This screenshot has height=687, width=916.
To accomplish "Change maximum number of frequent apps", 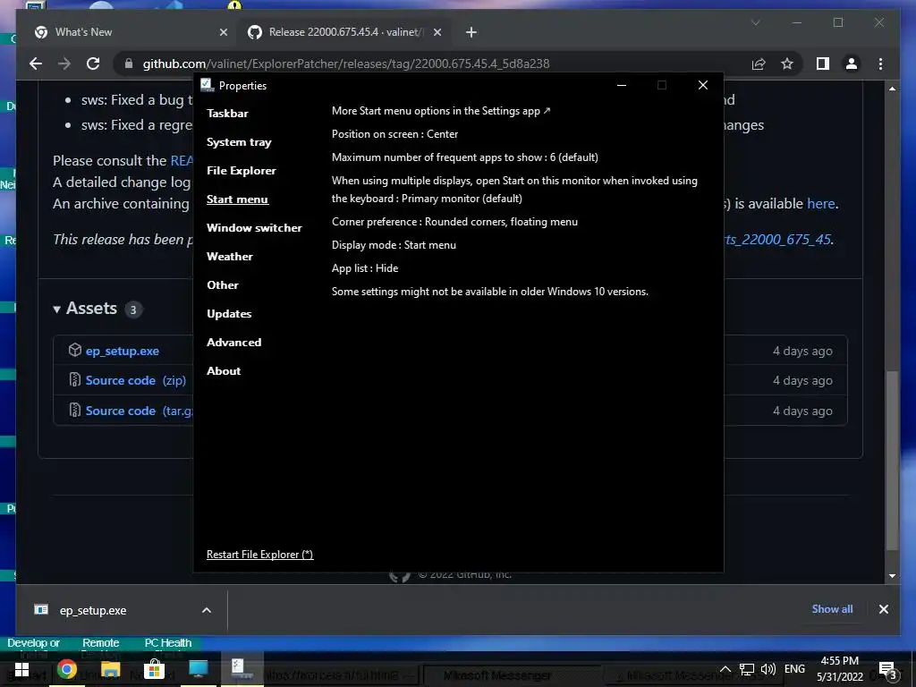I will (465, 157).
